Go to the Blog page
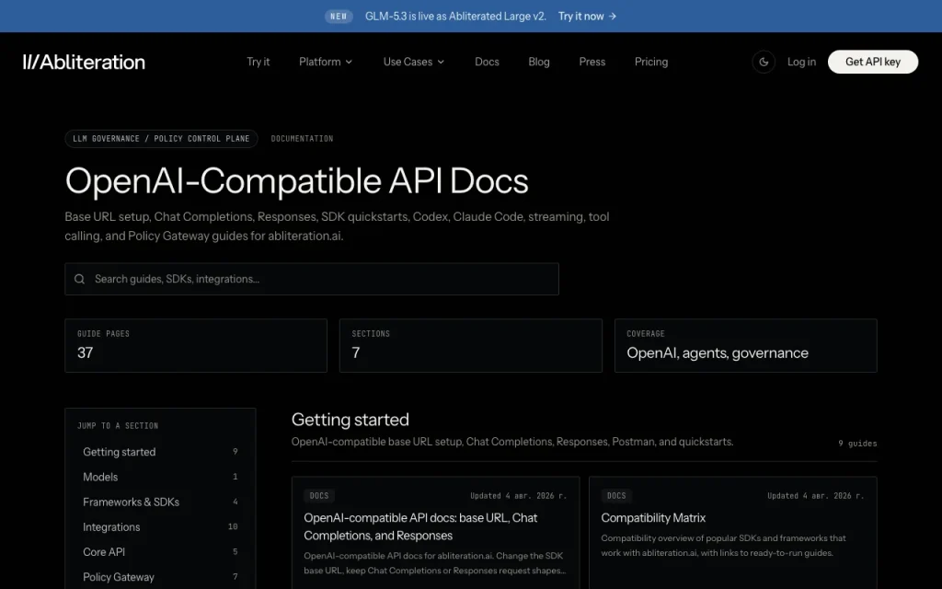The width and height of the screenshot is (942, 589). (539, 62)
